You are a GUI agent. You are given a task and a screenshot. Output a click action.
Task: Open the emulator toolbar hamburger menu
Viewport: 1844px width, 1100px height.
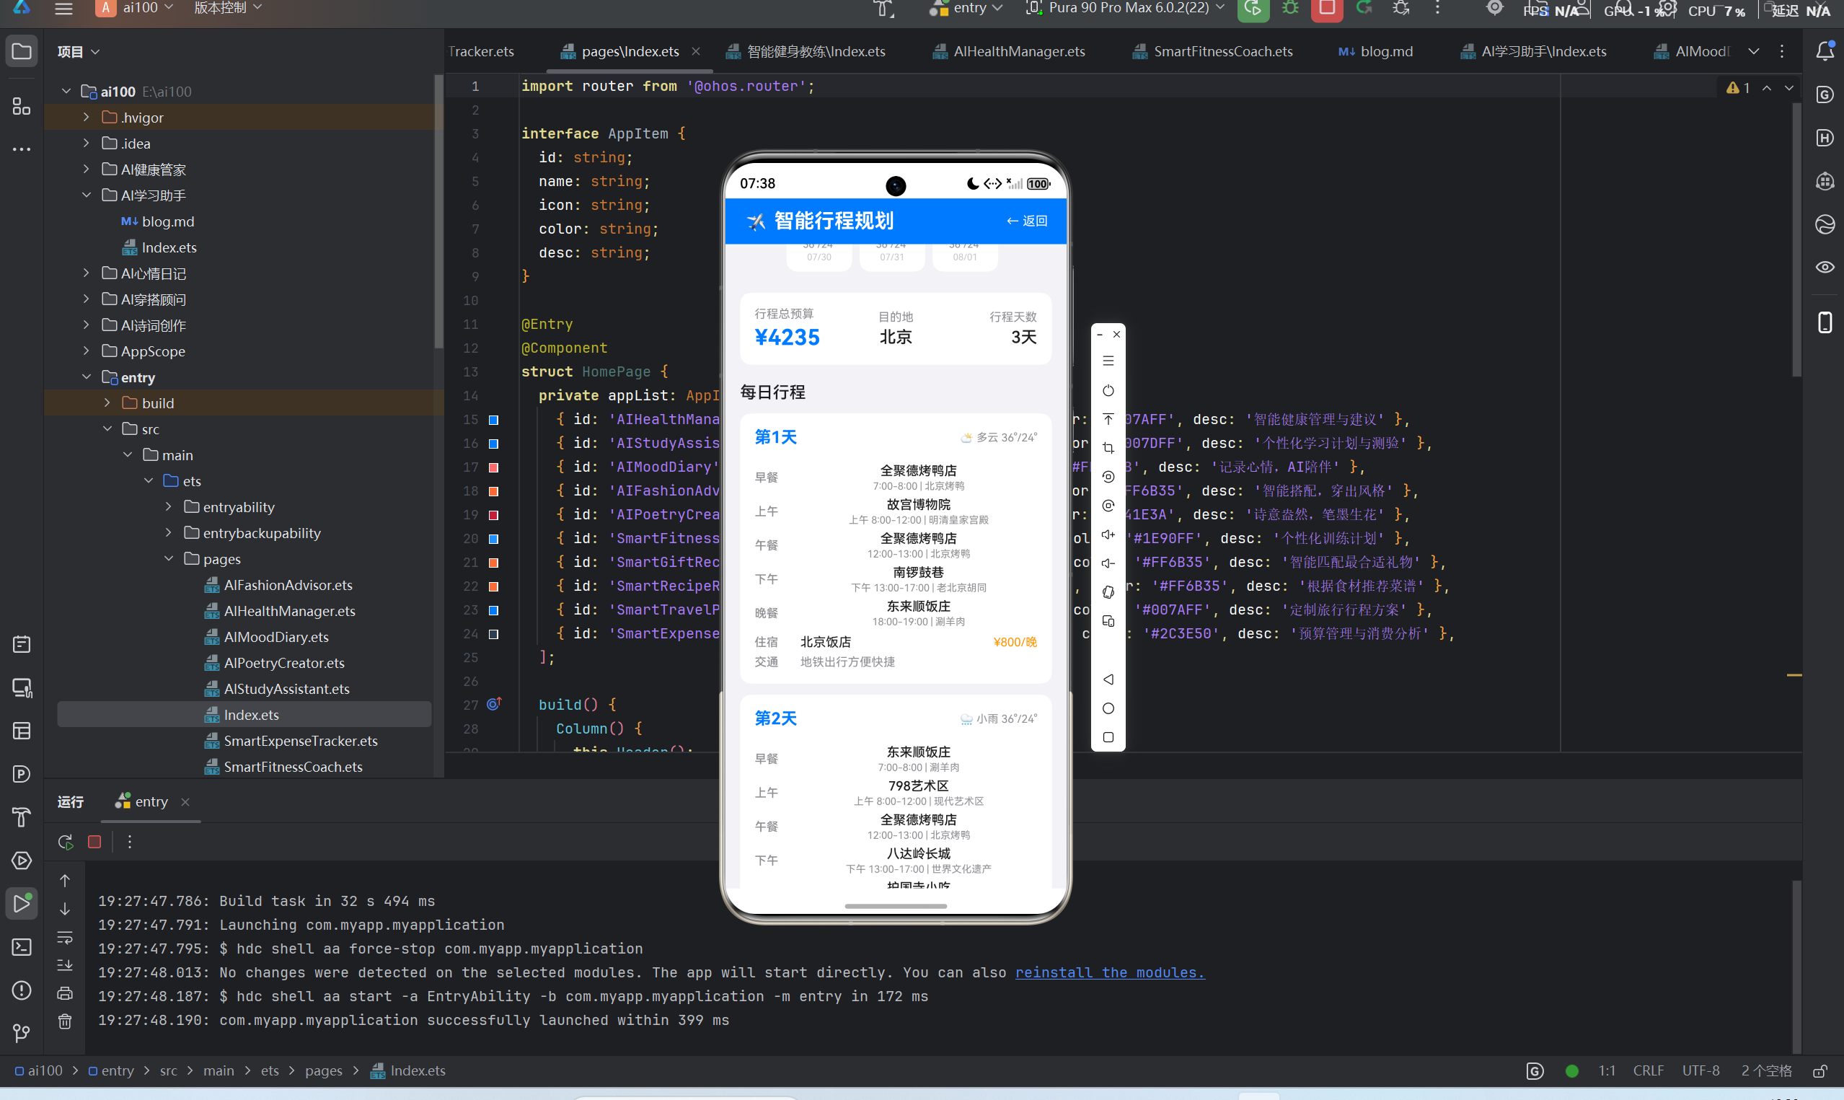point(1108,361)
